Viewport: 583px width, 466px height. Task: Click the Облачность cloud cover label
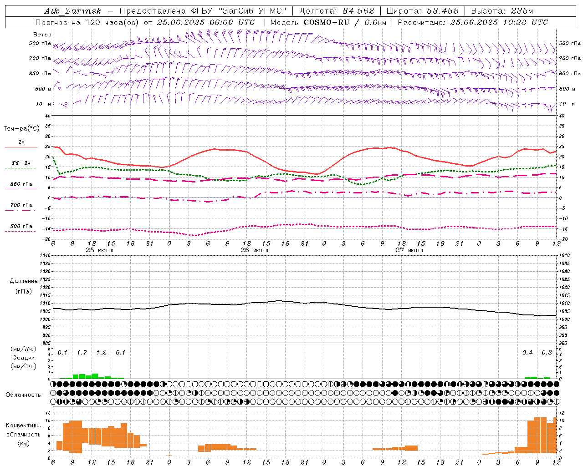coord(23,395)
